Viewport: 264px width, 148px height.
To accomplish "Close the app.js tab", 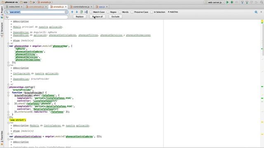I will tap(107, 7).
